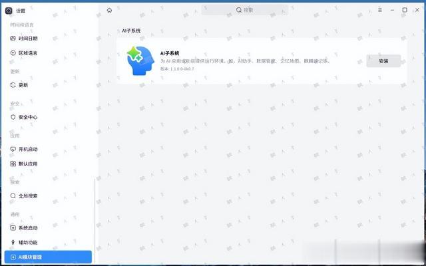This screenshot has width=426, height=266.
Task: Click the sidebar vertical scrollbar
Action: pyautogui.click(x=95, y=221)
